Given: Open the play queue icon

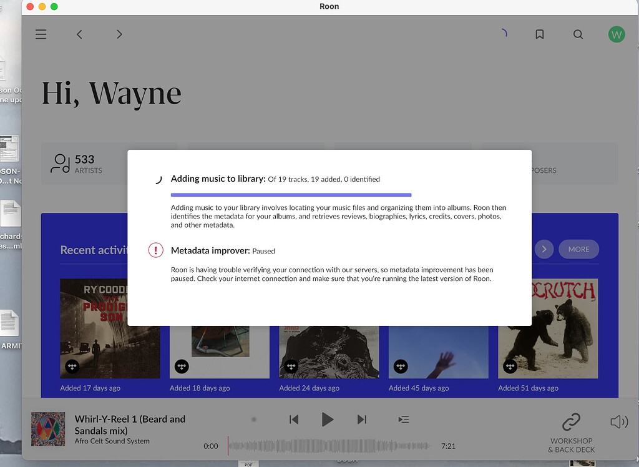Looking at the screenshot, I should [404, 420].
